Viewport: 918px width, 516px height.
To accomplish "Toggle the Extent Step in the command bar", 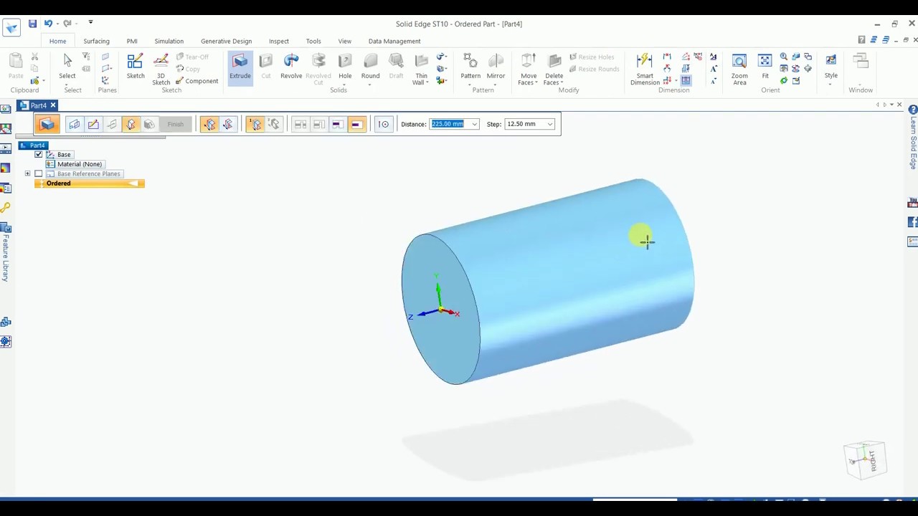I will click(131, 124).
